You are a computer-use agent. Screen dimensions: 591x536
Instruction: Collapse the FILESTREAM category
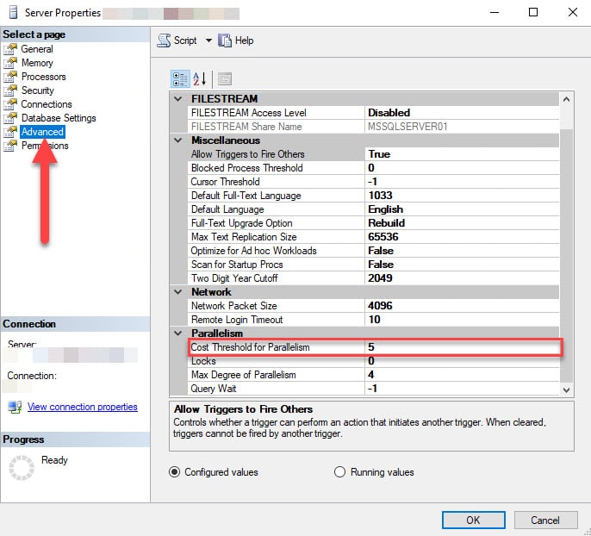point(177,99)
